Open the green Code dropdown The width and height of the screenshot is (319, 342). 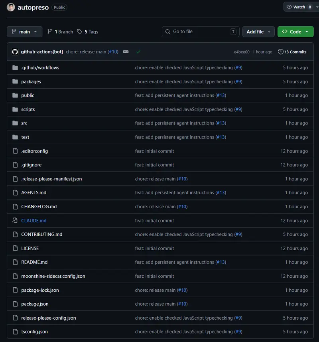(295, 32)
